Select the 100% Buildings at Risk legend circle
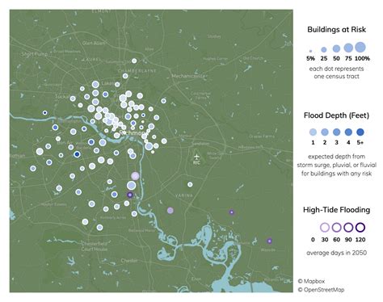Image resolution: width=383 pixels, height=302 pixels. (x=360, y=47)
